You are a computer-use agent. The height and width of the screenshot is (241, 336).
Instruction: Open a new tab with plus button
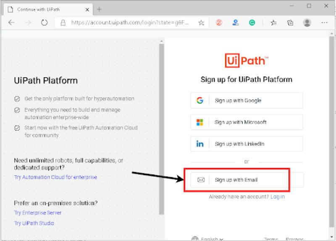coord(99,9)
